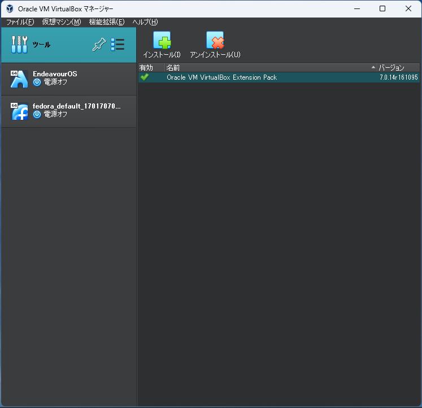
Task: Click fedora_default power off status icon
Action: (x=37, y=114)
